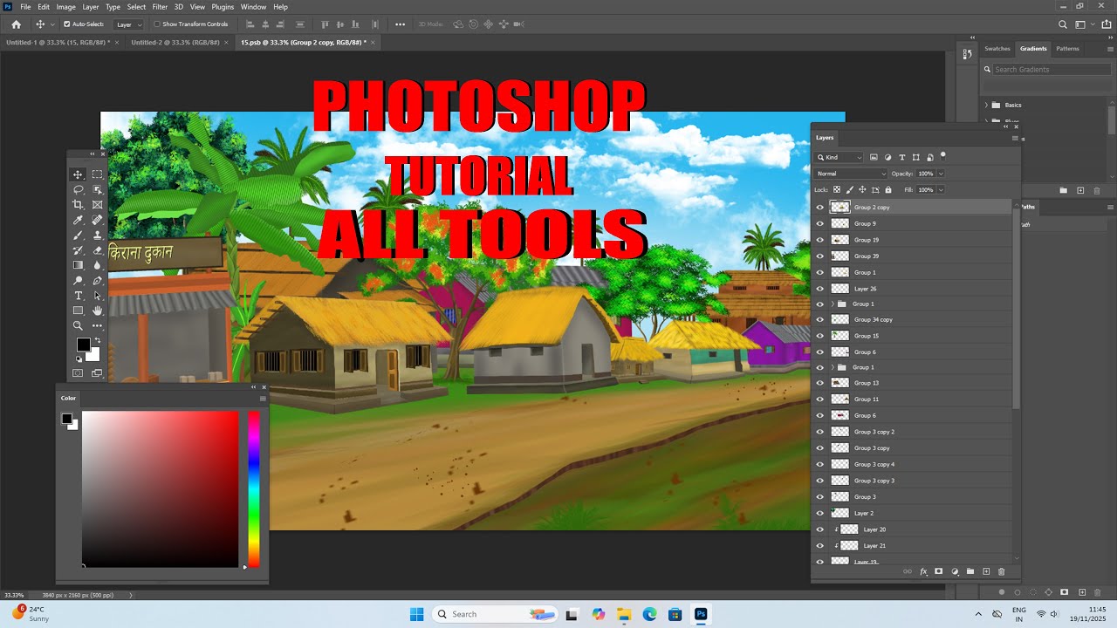
Task: Open the Fill slider dropdown arrow
Action: click(940, 189)
